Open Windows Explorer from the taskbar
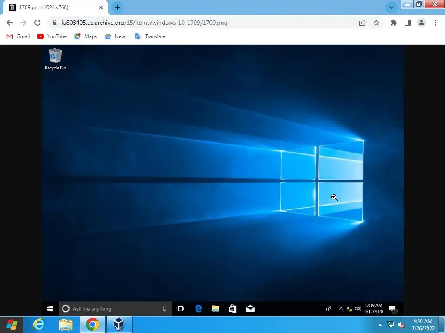 tap(66, 324)
